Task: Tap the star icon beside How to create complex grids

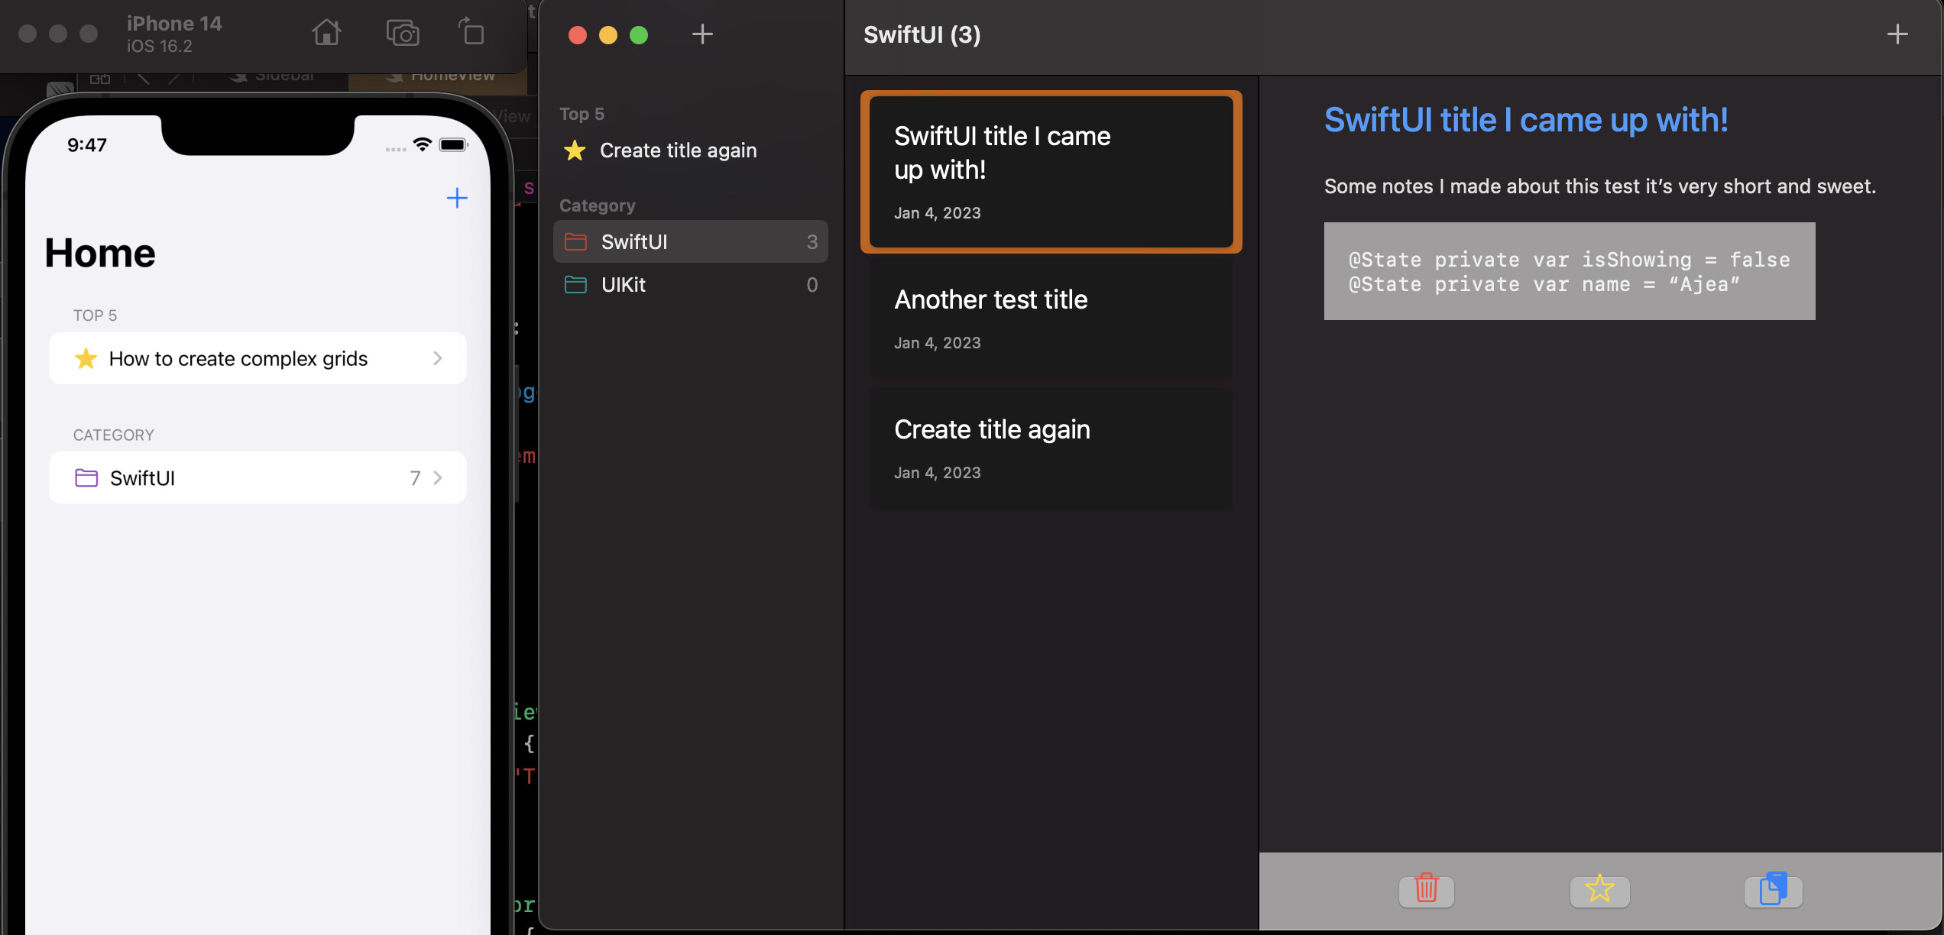Action: (x=86, y=358)
